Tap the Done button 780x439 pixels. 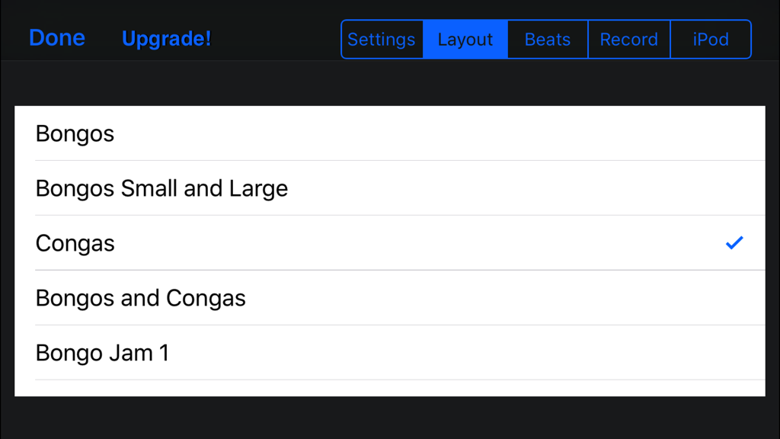pyautogui.click(x=56, y=37)
